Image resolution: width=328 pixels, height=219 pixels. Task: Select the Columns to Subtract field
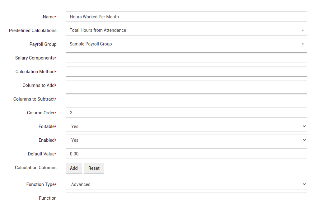186,99
